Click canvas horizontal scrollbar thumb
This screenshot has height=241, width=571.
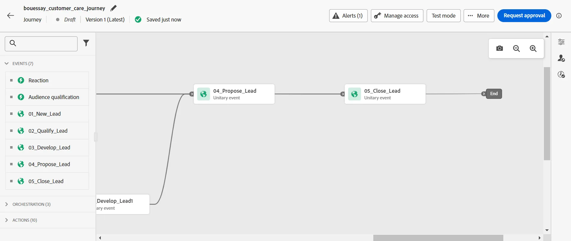(438, 238)
